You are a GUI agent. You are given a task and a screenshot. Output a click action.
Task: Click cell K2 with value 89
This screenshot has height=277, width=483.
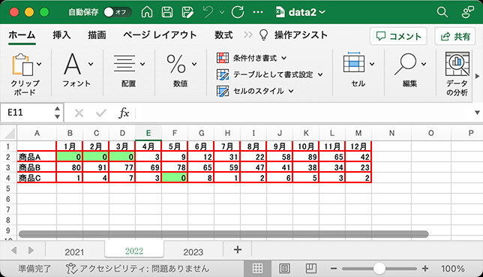(x=306, y=157)
